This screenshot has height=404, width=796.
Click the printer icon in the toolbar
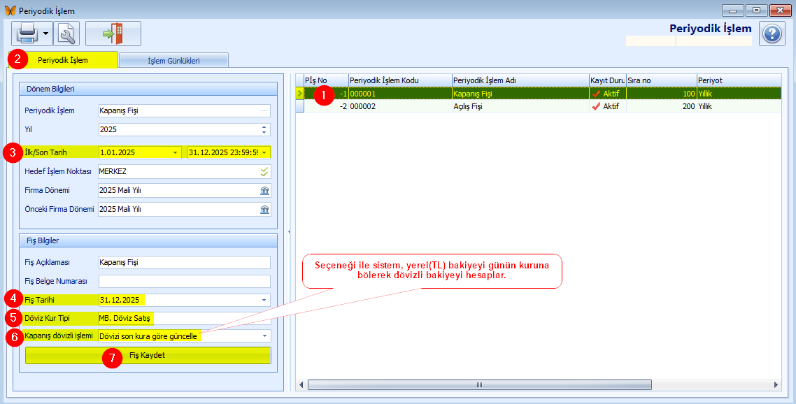click(27, 34)
